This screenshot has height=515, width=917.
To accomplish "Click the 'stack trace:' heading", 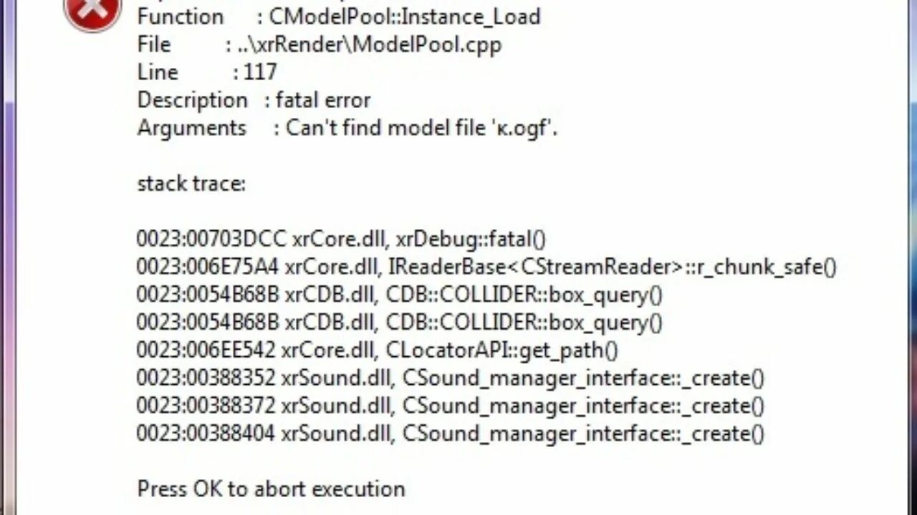I will point(191,184).
